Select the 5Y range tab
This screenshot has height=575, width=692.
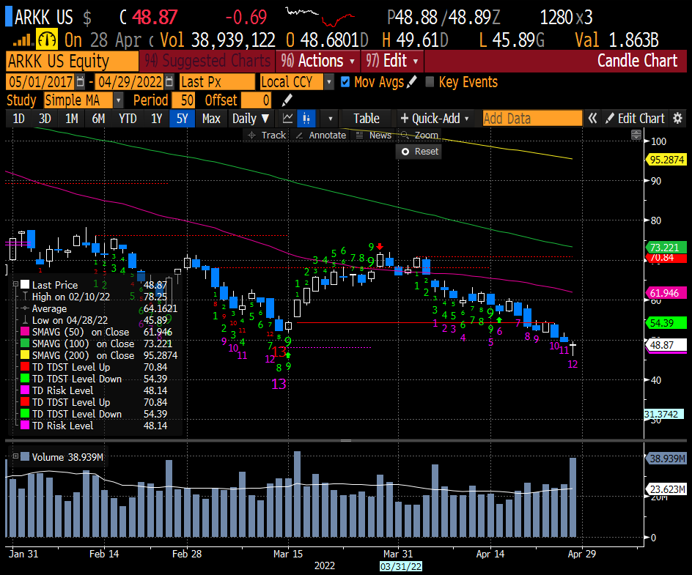click(x=182, y=119)
